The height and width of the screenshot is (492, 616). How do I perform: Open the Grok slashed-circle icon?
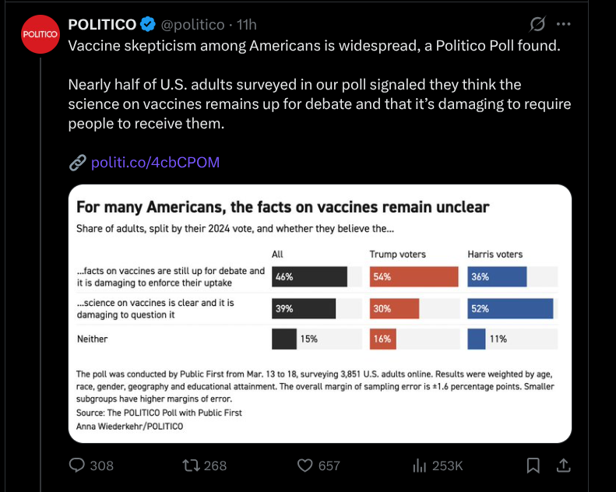(x=537, y=24)
